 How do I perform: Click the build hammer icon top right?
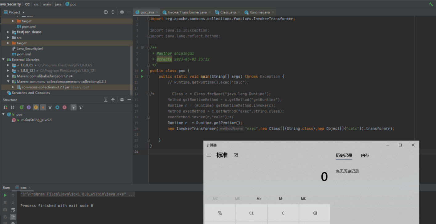tap(431, 4)
